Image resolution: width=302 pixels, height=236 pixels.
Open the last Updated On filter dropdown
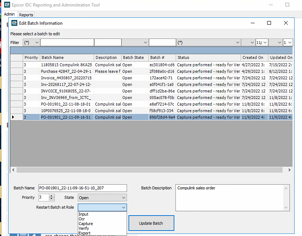[288, 42]
